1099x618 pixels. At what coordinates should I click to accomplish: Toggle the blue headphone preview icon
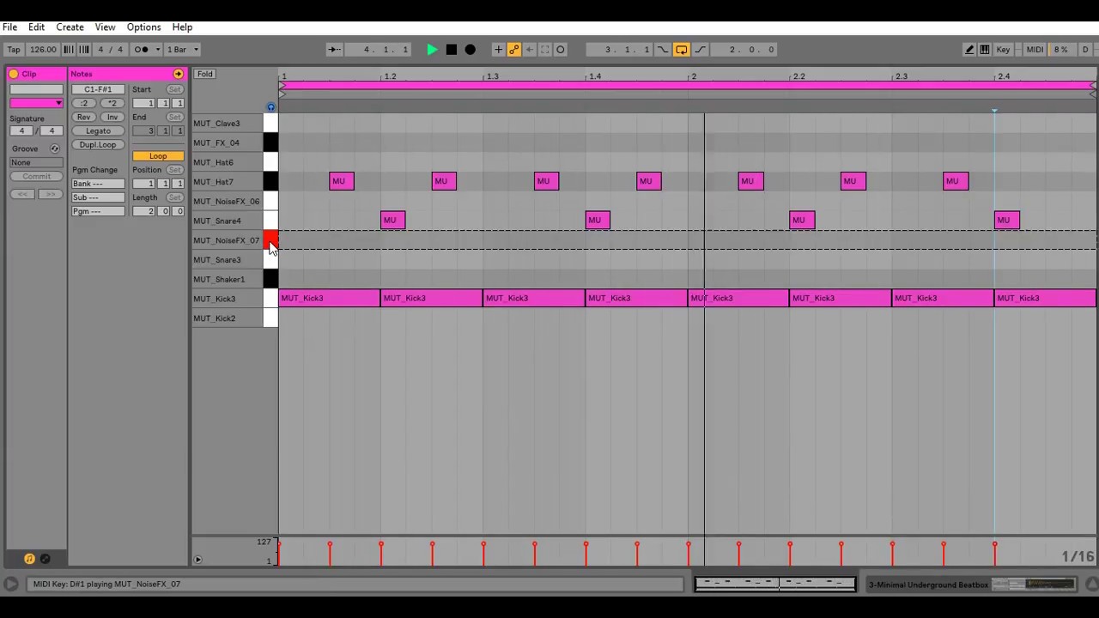270,107
